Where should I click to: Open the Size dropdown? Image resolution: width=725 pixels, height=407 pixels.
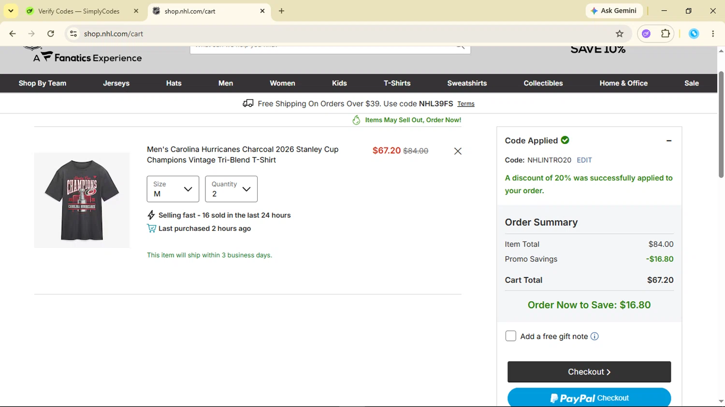coord(173,189)
